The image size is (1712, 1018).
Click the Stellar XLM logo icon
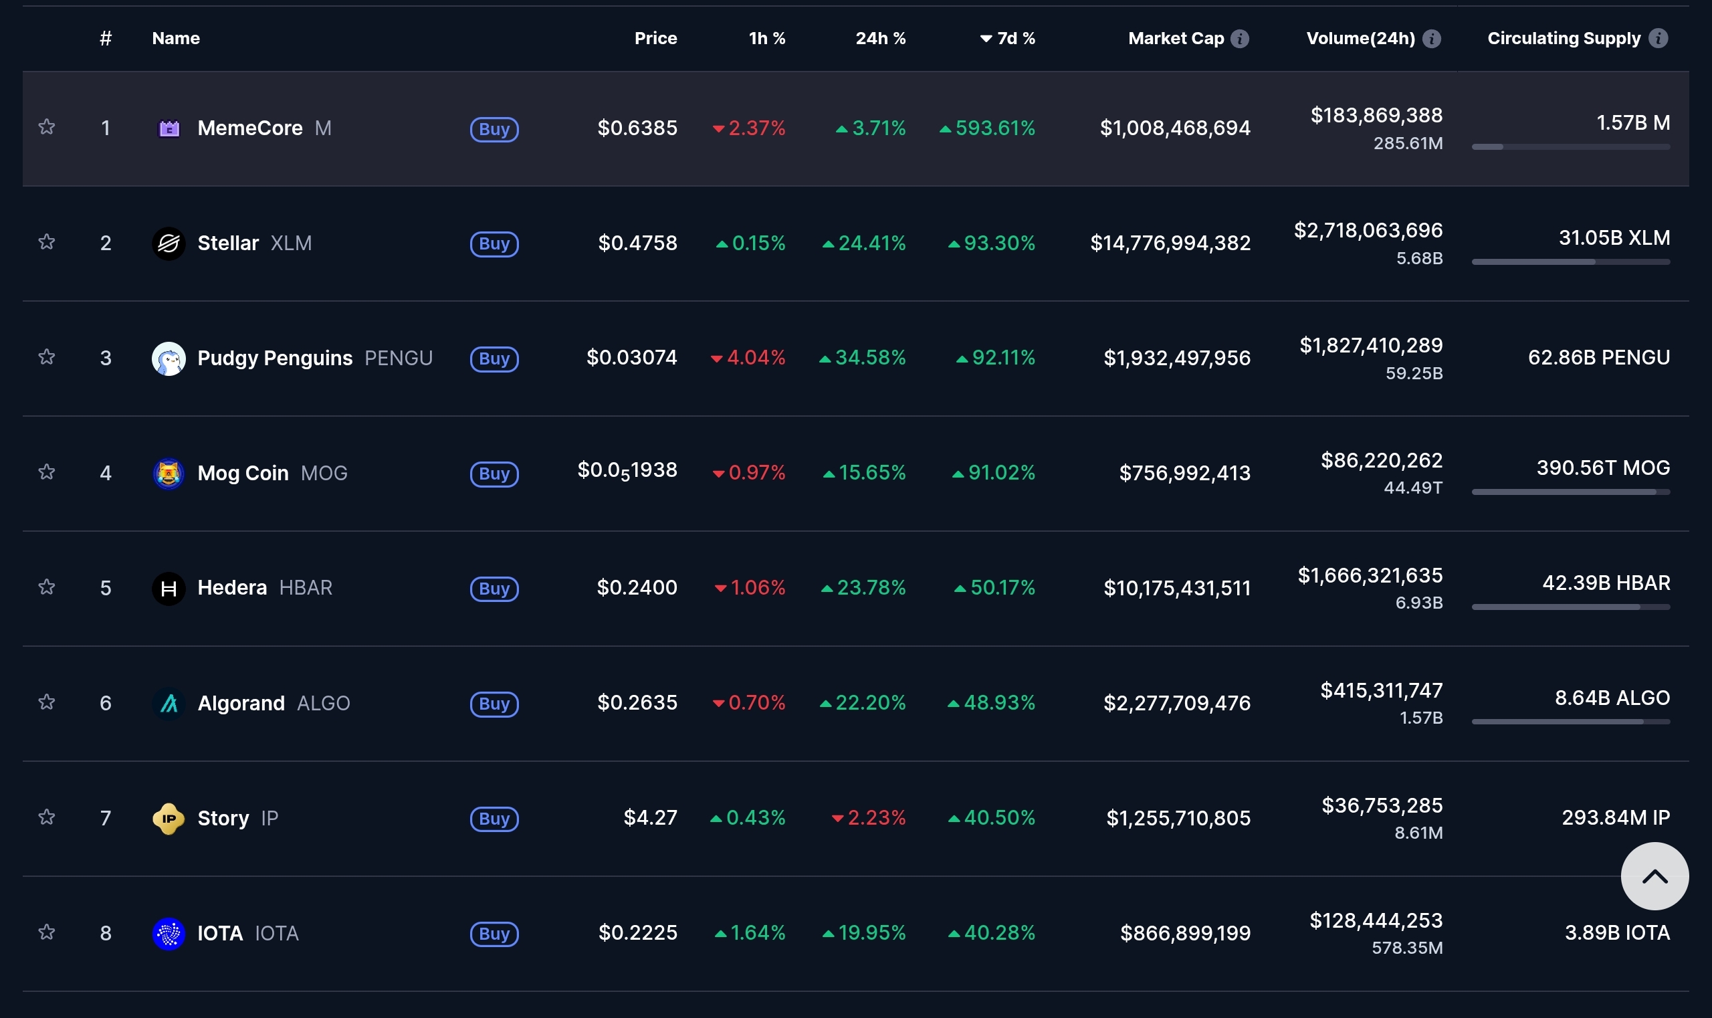(169, 243)
